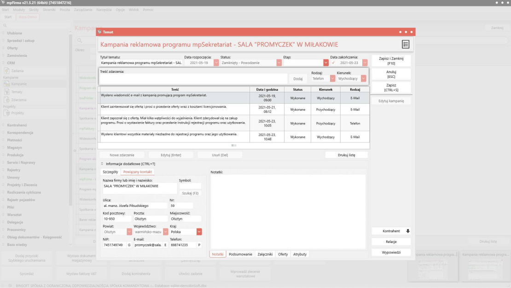Image resolution: width=511 pixels, height=288 pixels.
Task: Select Kontrahenci in the sidebar
Action: pyautogui.click(x=17, y=125)
